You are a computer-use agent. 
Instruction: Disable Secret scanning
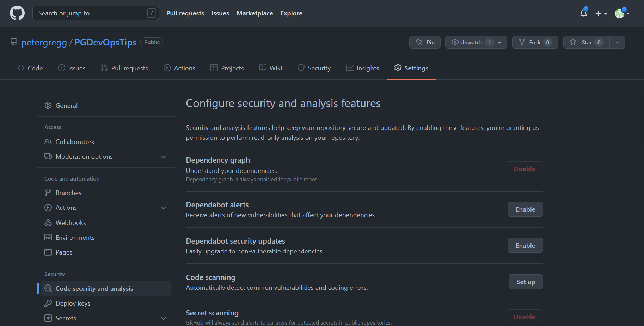[525, 317]
